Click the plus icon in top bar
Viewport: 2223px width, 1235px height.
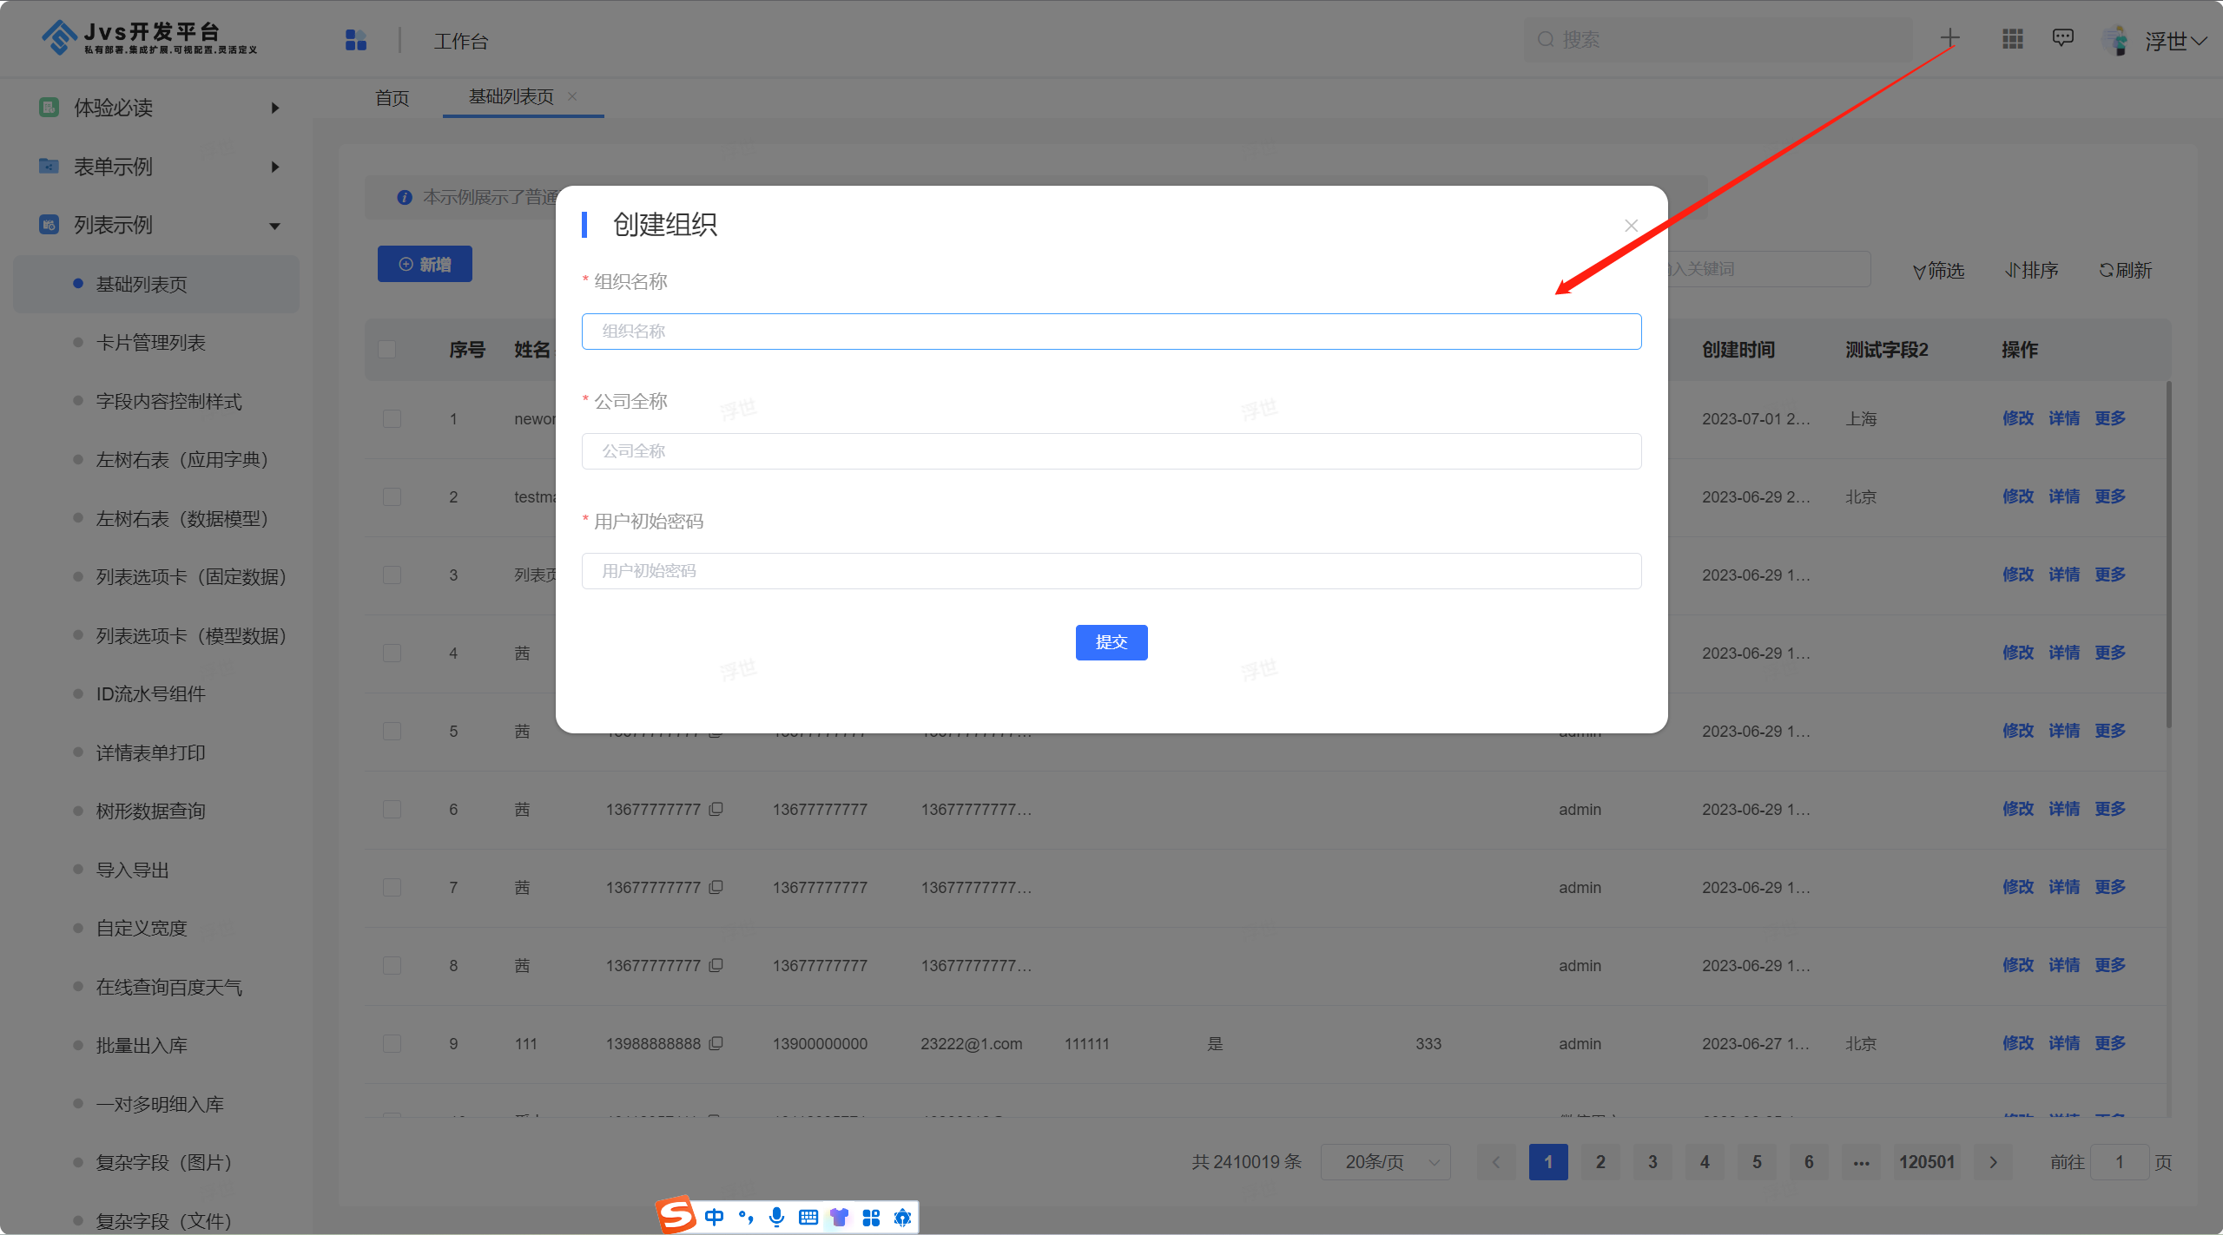(x=1949, y=38)
